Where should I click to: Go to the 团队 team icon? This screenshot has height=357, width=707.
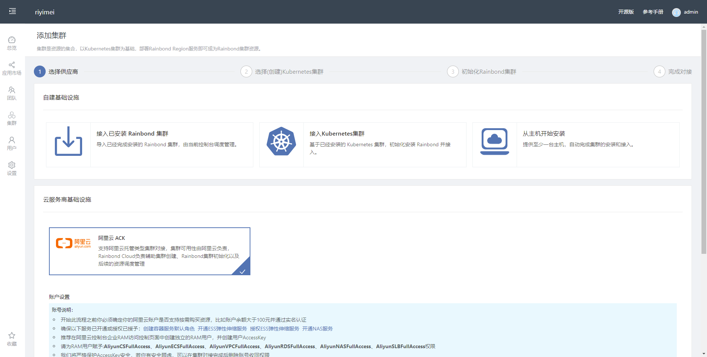[12, 90]
